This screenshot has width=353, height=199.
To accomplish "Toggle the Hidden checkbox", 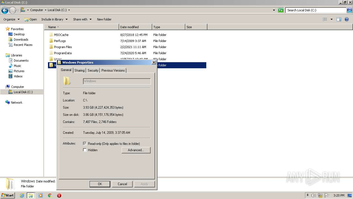I will [x=85, y=150].
